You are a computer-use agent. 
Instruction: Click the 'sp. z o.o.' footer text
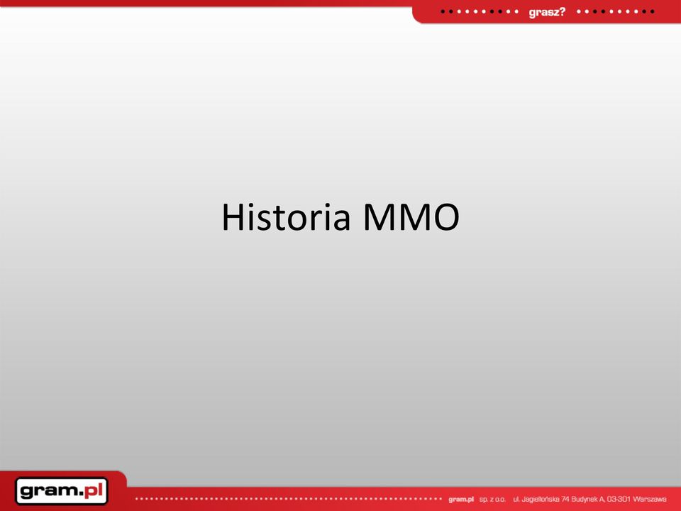[x=492, y=499]
